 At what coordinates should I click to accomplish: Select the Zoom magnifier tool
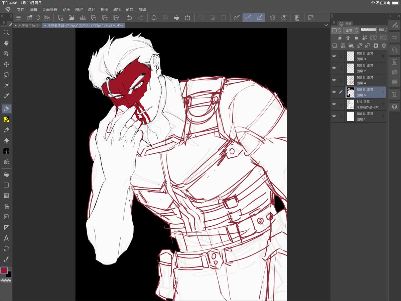point(6,32)
